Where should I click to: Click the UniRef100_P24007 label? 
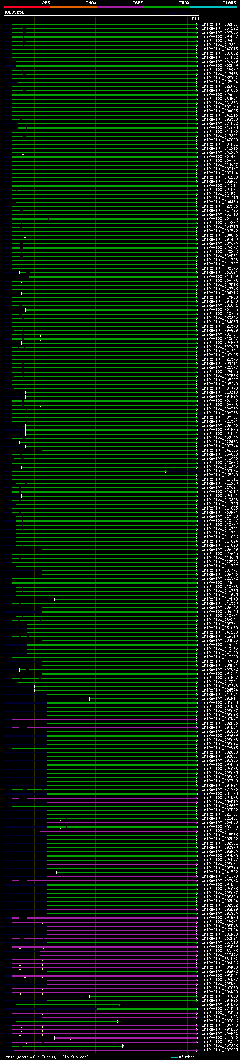[219, 165]
